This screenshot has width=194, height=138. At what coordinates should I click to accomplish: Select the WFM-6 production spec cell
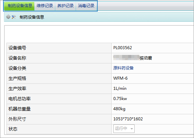pyautogui.click(x=153, y=78)
